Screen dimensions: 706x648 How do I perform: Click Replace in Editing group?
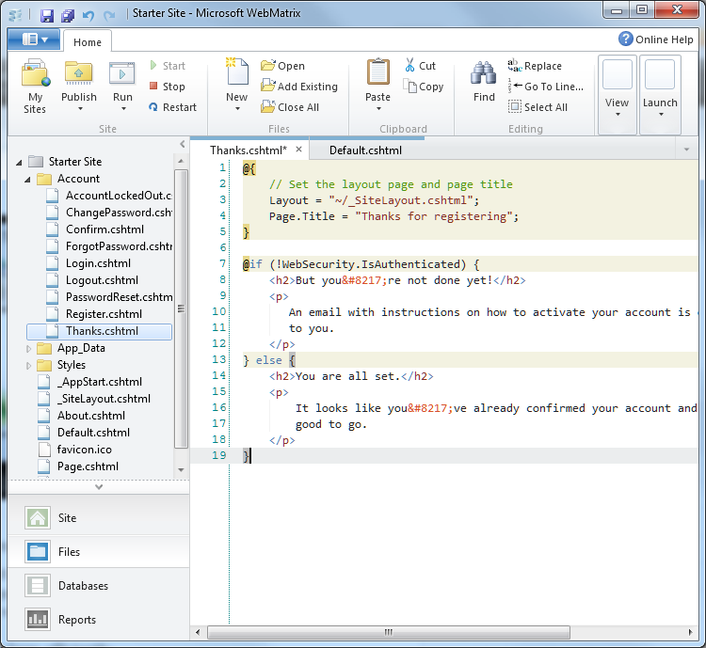point(535,66)
